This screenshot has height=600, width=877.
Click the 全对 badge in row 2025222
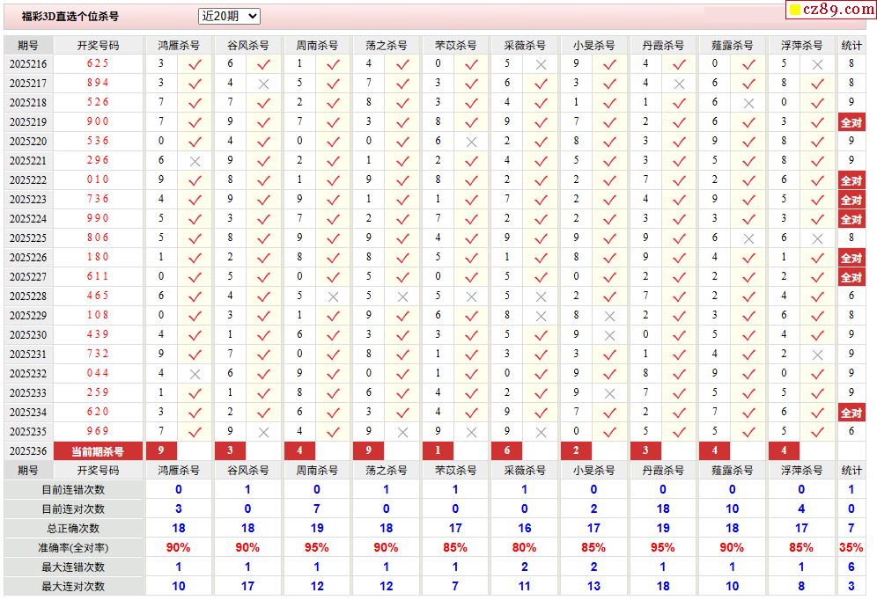851,180
